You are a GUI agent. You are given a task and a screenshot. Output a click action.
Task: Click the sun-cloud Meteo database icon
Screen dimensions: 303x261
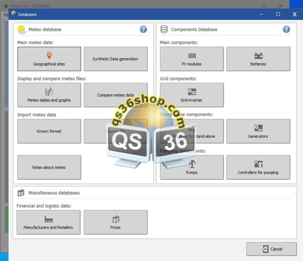pyautogui.click(x=21, y=29)
